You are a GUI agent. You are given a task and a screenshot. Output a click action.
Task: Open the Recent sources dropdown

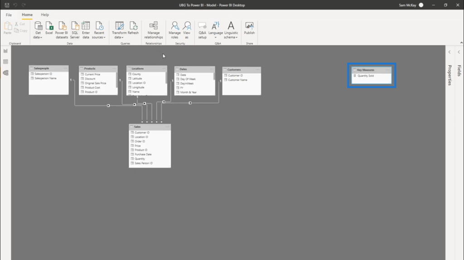click(99, 30)
